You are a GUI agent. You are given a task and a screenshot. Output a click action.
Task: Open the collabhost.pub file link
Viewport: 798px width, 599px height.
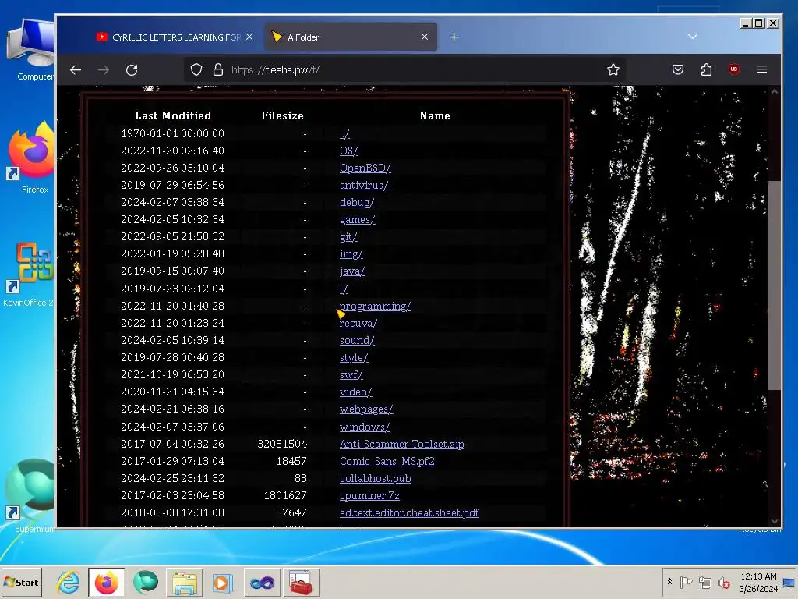tap(375, 479)
